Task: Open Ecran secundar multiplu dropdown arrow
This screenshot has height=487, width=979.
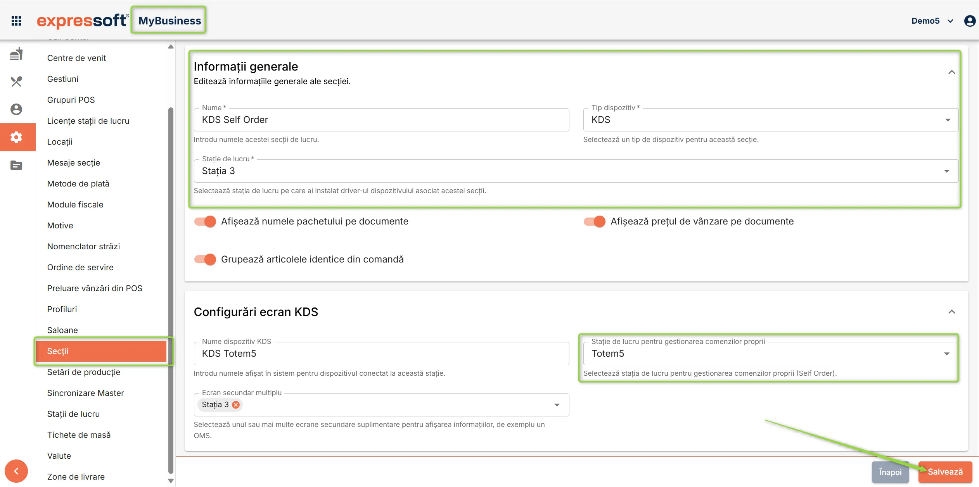Action: [557, 405]
